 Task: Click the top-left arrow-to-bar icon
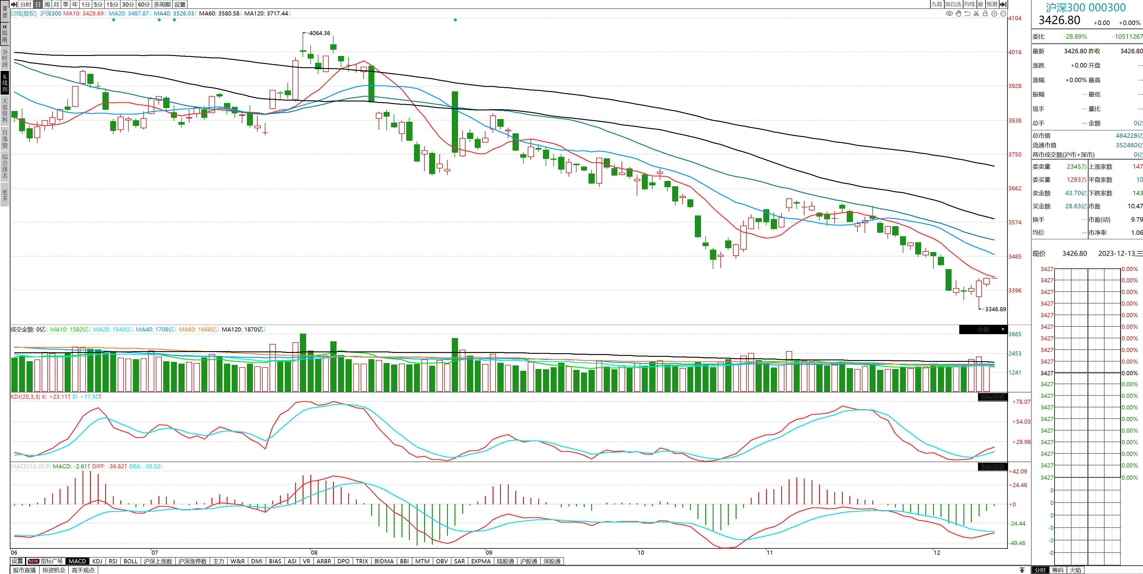pos(14,4)
